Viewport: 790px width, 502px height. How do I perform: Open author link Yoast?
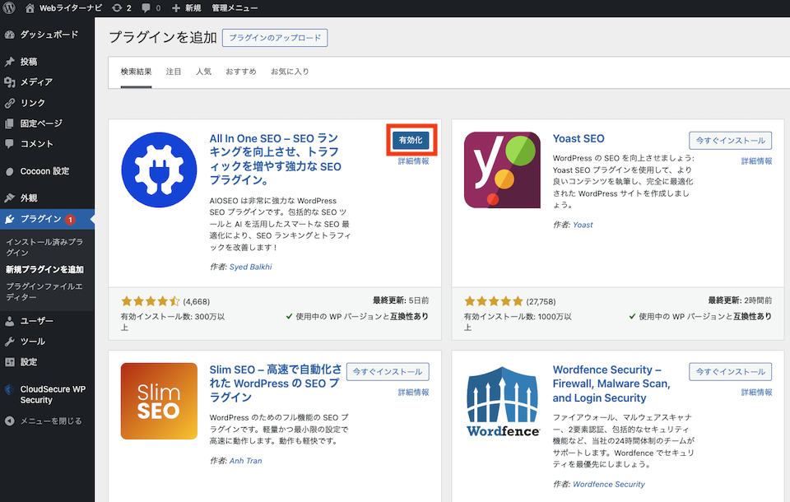click(583, 225)
